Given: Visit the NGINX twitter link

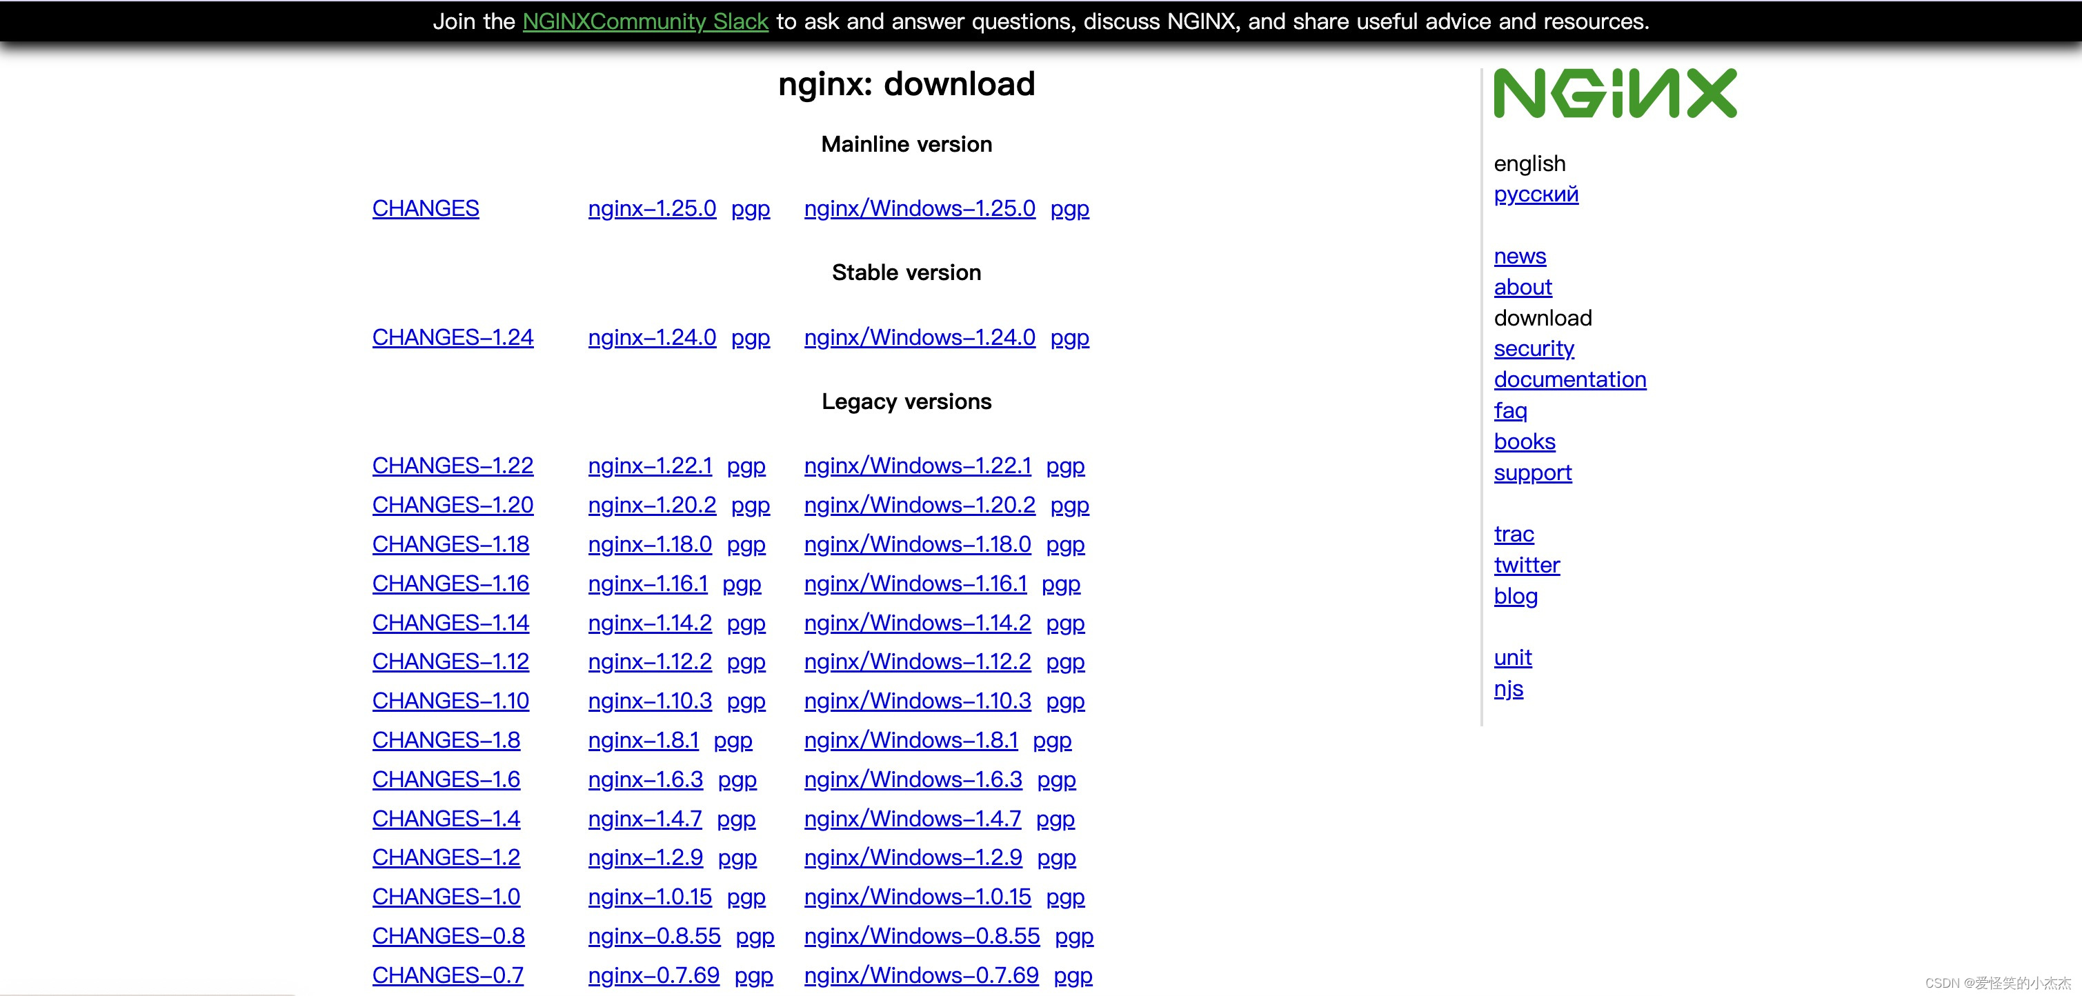Looking at the screenshot, I should tap(1527, 566).
